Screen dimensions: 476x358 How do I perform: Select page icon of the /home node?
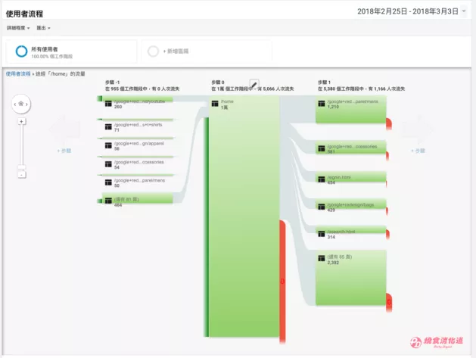coord(215,104)
